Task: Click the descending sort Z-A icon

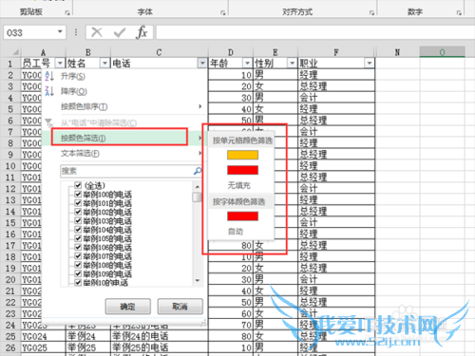Action: (49, 91)
